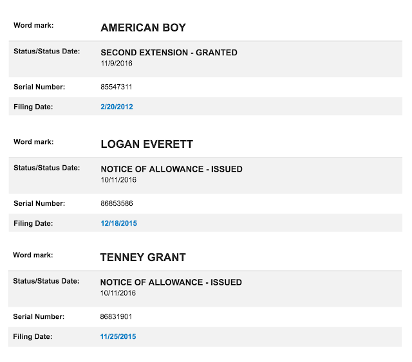The width and height of the screenshot is (412, 362).
Task: Click LOGAN EVERETT's NOTICE OF ALLOWANCE status
Action: click(x=171, y=169)
